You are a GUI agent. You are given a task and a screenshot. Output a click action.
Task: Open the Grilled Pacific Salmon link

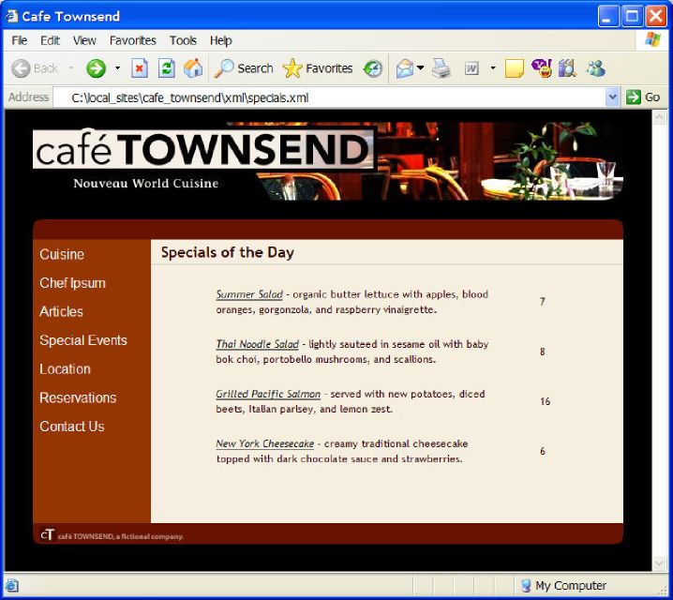coord(268,394)
